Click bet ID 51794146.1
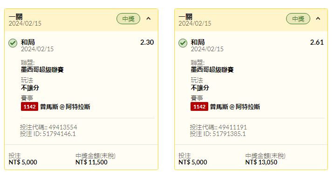 [x=59, y=134]
